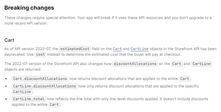Click the Cart section subheading
This screenshot has height=112, width=221.
click(x=9, y=40)
